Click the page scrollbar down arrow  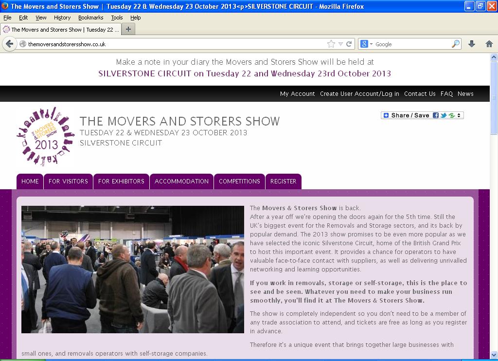[494, 354]
